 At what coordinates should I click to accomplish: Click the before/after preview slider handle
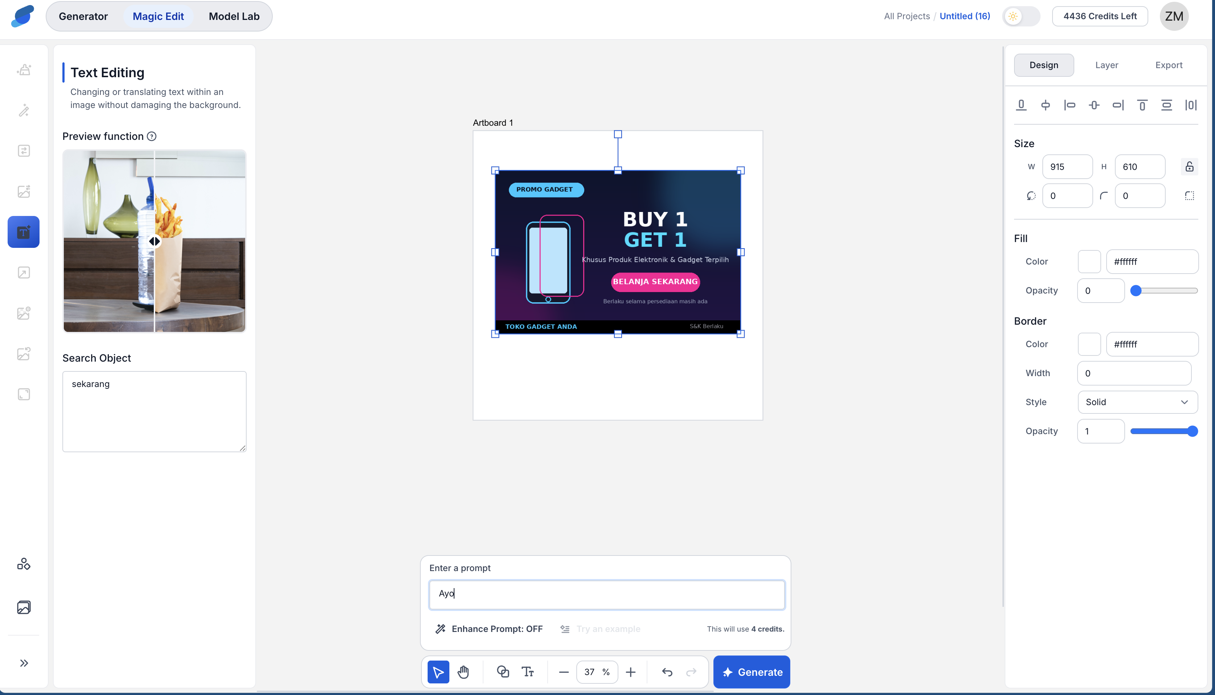[155, 242]
